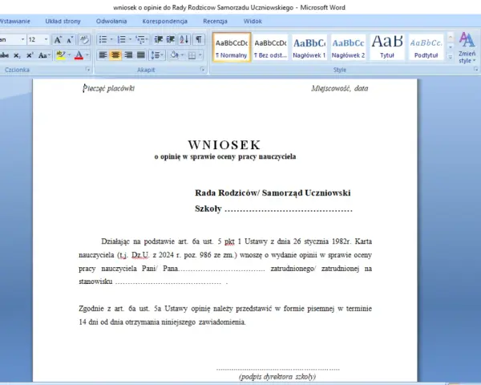Insert a multilevel list
The height and width of the screenshot is (385, 481).
(141, 39)
